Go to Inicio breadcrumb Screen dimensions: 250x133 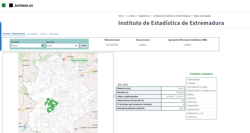[121, 16]
